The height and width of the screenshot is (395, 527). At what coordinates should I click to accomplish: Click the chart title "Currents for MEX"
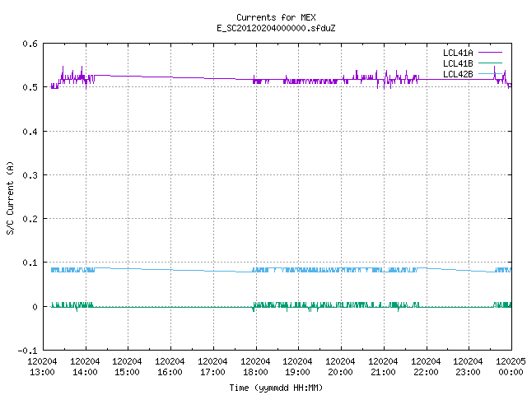pos(276,17)
